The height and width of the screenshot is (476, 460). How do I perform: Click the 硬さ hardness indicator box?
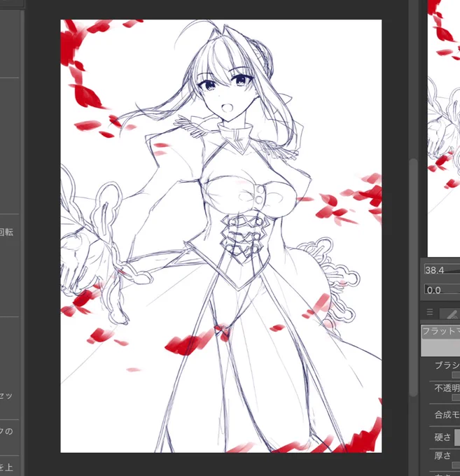457,437
